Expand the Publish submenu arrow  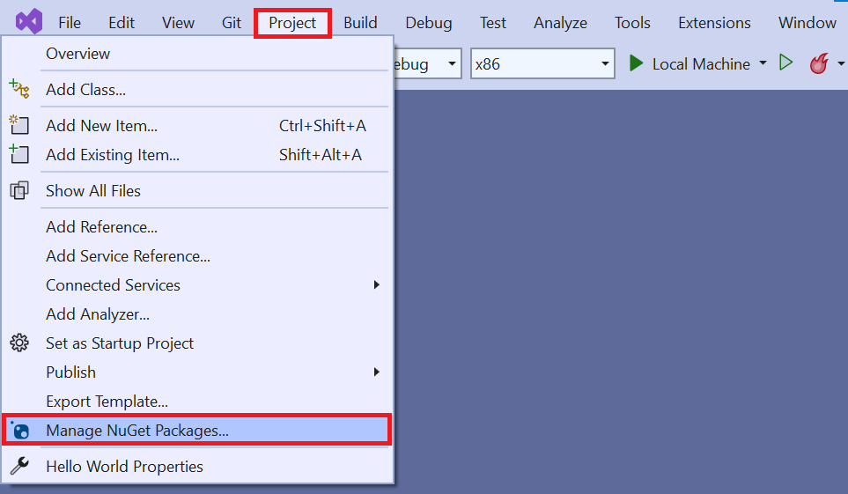[x=376, y=372]
